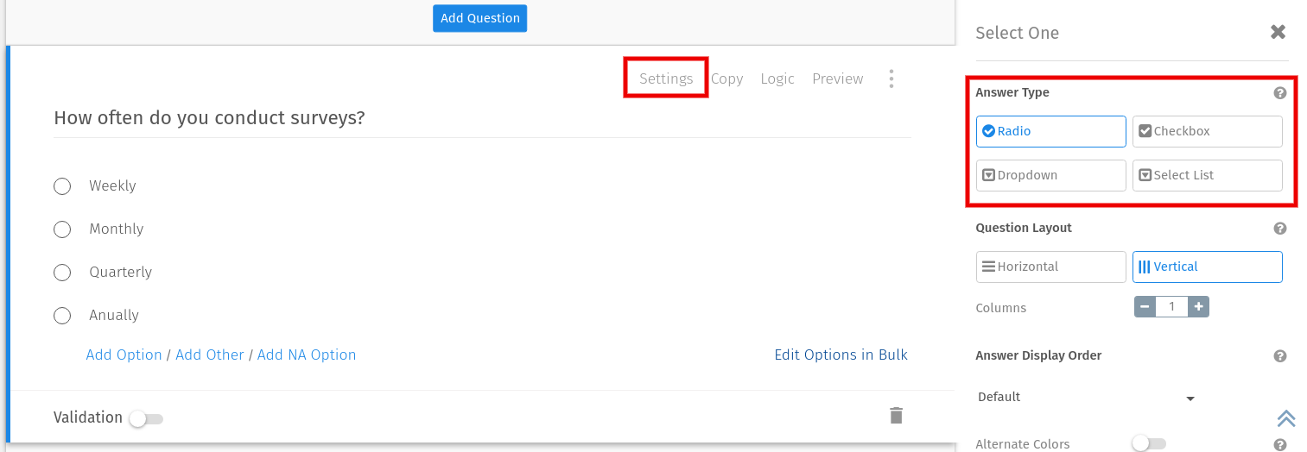
Task: Close the Select One settings panel
Action: tap(1278, 33)
